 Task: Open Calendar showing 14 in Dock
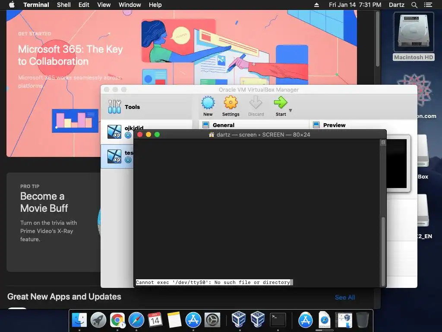tap(155, 320)
